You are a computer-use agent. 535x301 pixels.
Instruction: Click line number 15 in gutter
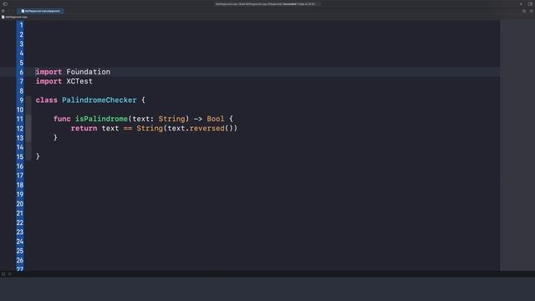pyautogui.click(x=20, y=157)
